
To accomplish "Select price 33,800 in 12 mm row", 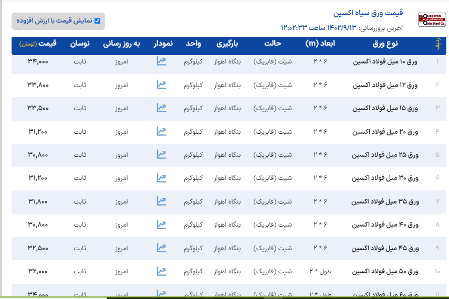I will pos(37,85).
